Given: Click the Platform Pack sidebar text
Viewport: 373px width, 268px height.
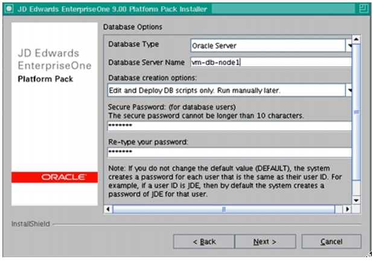Looking at the screenshot, I should (x=45, y=79).
